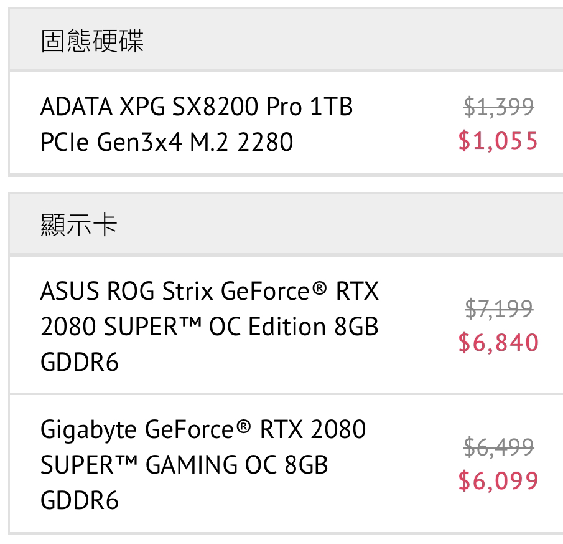This screenshot has height=544, width=563.
Task: Click the 固態硬碟 heading text
Action: 92,41
